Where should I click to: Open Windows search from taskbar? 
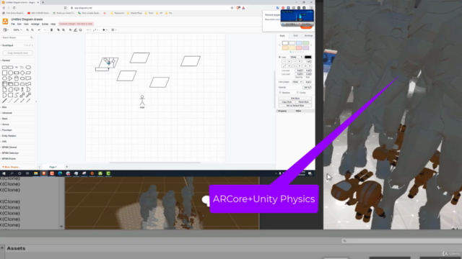pos(12,173)
